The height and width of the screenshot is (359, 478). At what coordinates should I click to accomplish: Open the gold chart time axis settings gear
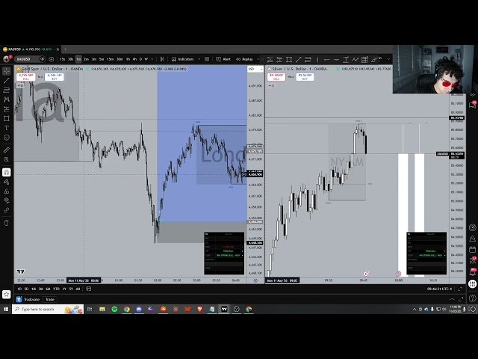point(255,280)
